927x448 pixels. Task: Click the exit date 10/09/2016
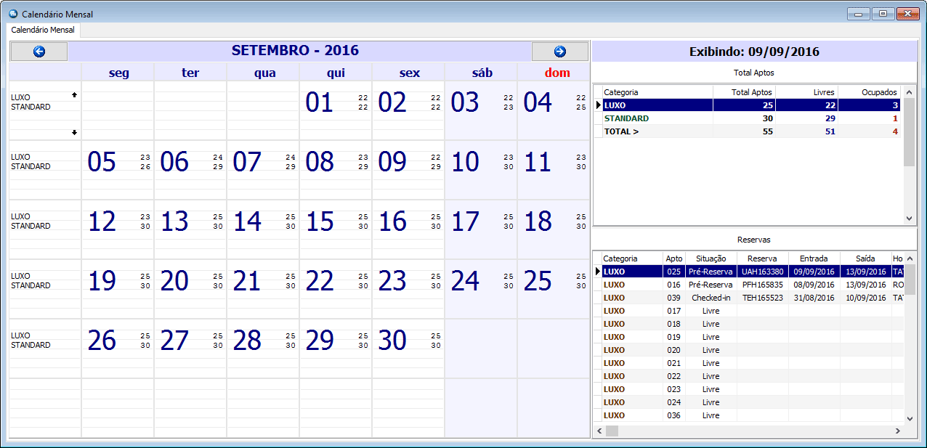point(866,298)
